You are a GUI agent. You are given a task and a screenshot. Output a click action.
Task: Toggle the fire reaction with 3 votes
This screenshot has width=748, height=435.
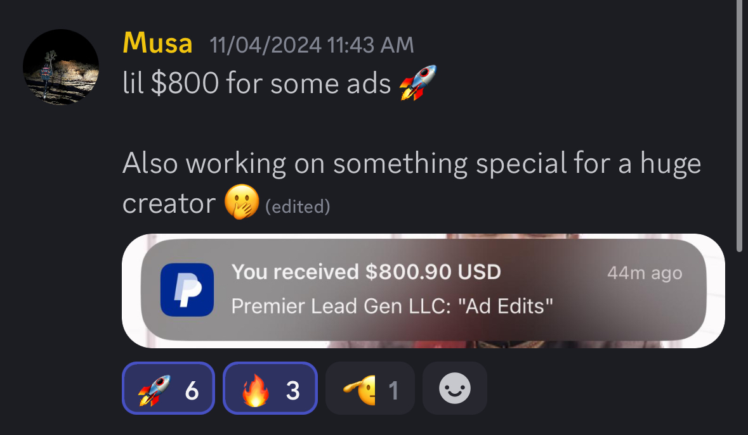pos(270,388)
